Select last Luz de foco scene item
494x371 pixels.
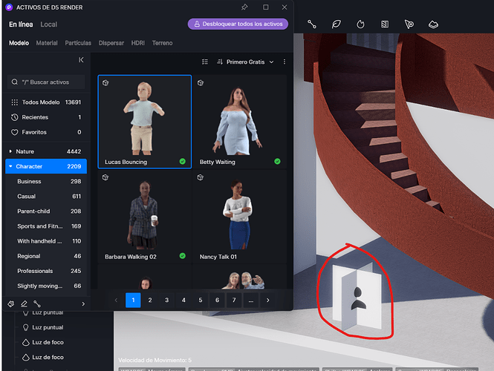click(48, 357)
